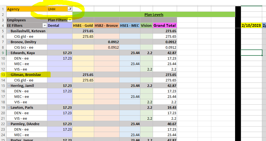
Task: Open the Agency UHH filter dropdown
Action: tap(70, 9)
